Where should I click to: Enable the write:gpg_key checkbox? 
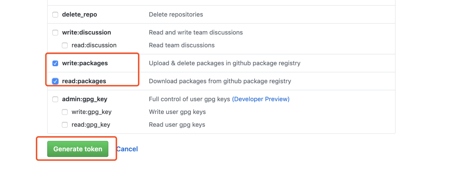coord(65,112)
